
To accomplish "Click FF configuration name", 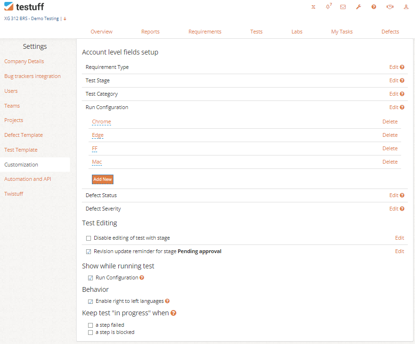I will (94, 148).
